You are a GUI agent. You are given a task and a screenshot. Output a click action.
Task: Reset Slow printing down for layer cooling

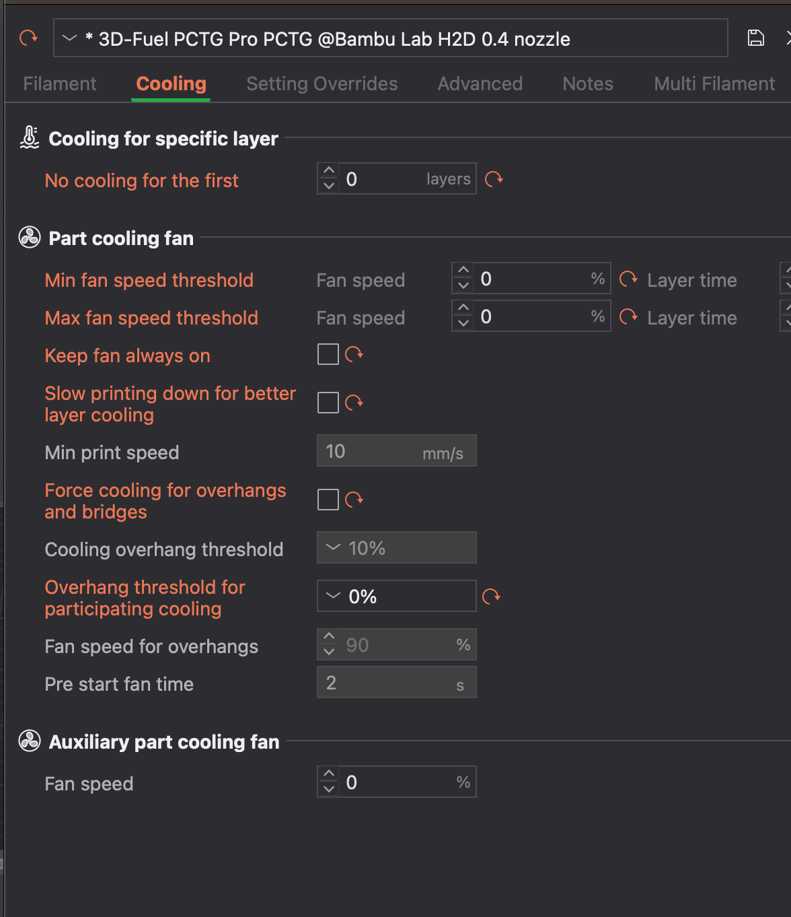[354, 403]
